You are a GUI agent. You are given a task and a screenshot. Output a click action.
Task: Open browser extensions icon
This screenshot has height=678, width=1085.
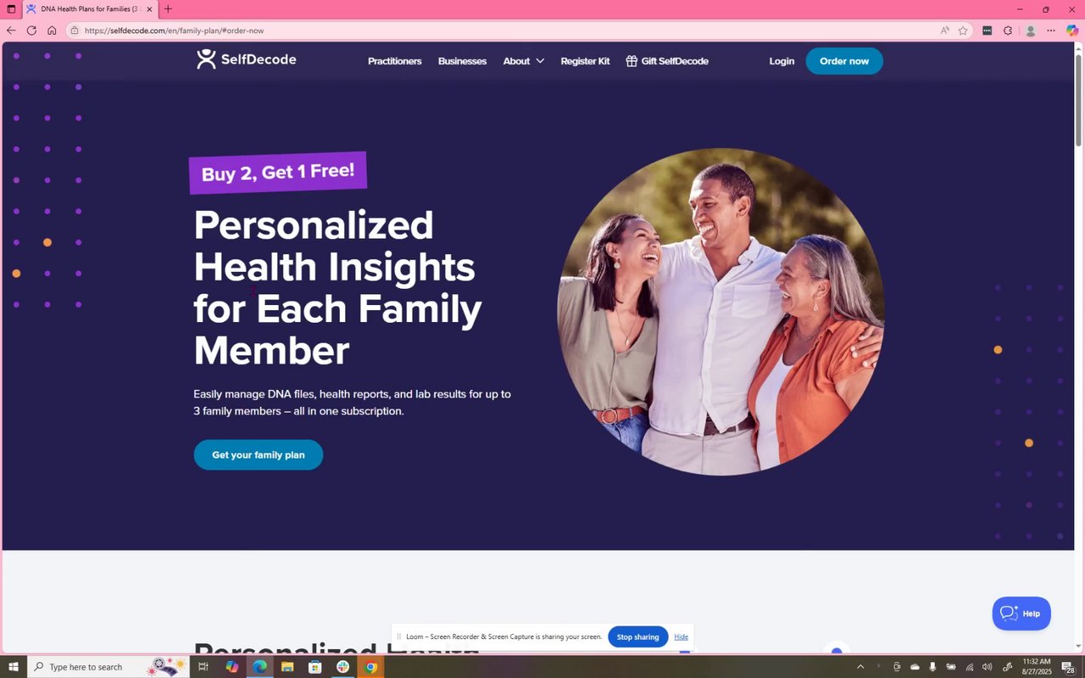tap(1008, 31)
